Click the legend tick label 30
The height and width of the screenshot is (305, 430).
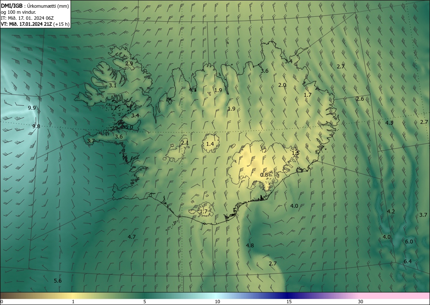tap(361, 302)
